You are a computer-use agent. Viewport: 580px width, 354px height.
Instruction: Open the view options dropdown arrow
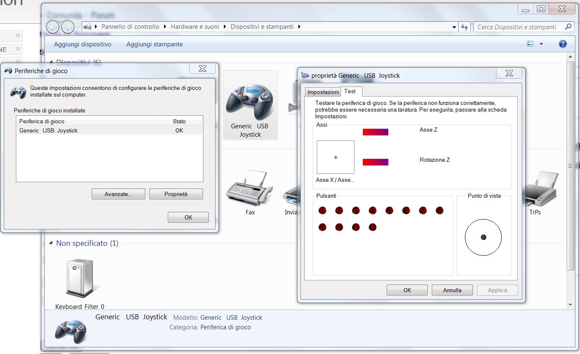(541, 44)
